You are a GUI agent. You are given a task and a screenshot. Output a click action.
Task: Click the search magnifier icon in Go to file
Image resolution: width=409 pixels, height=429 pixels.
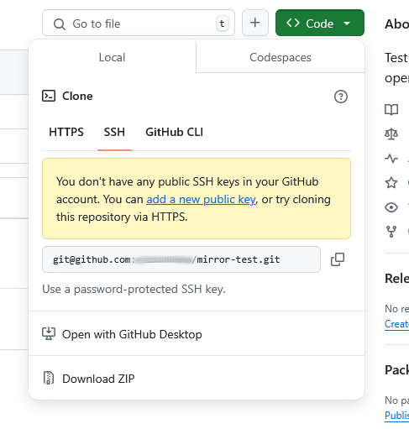[x=60, y=24]
